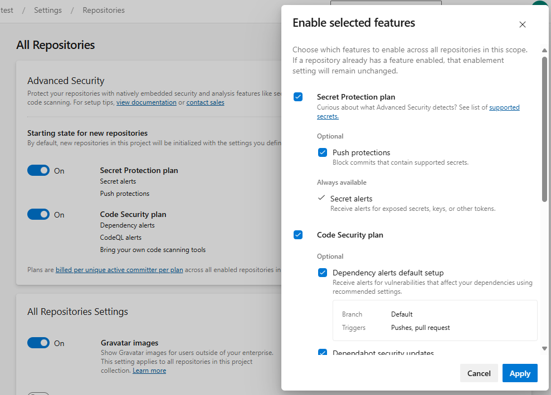Screen dimensions: 551x395
Task: Turn off the Code Security plan toggle
Action: [38, 215]
